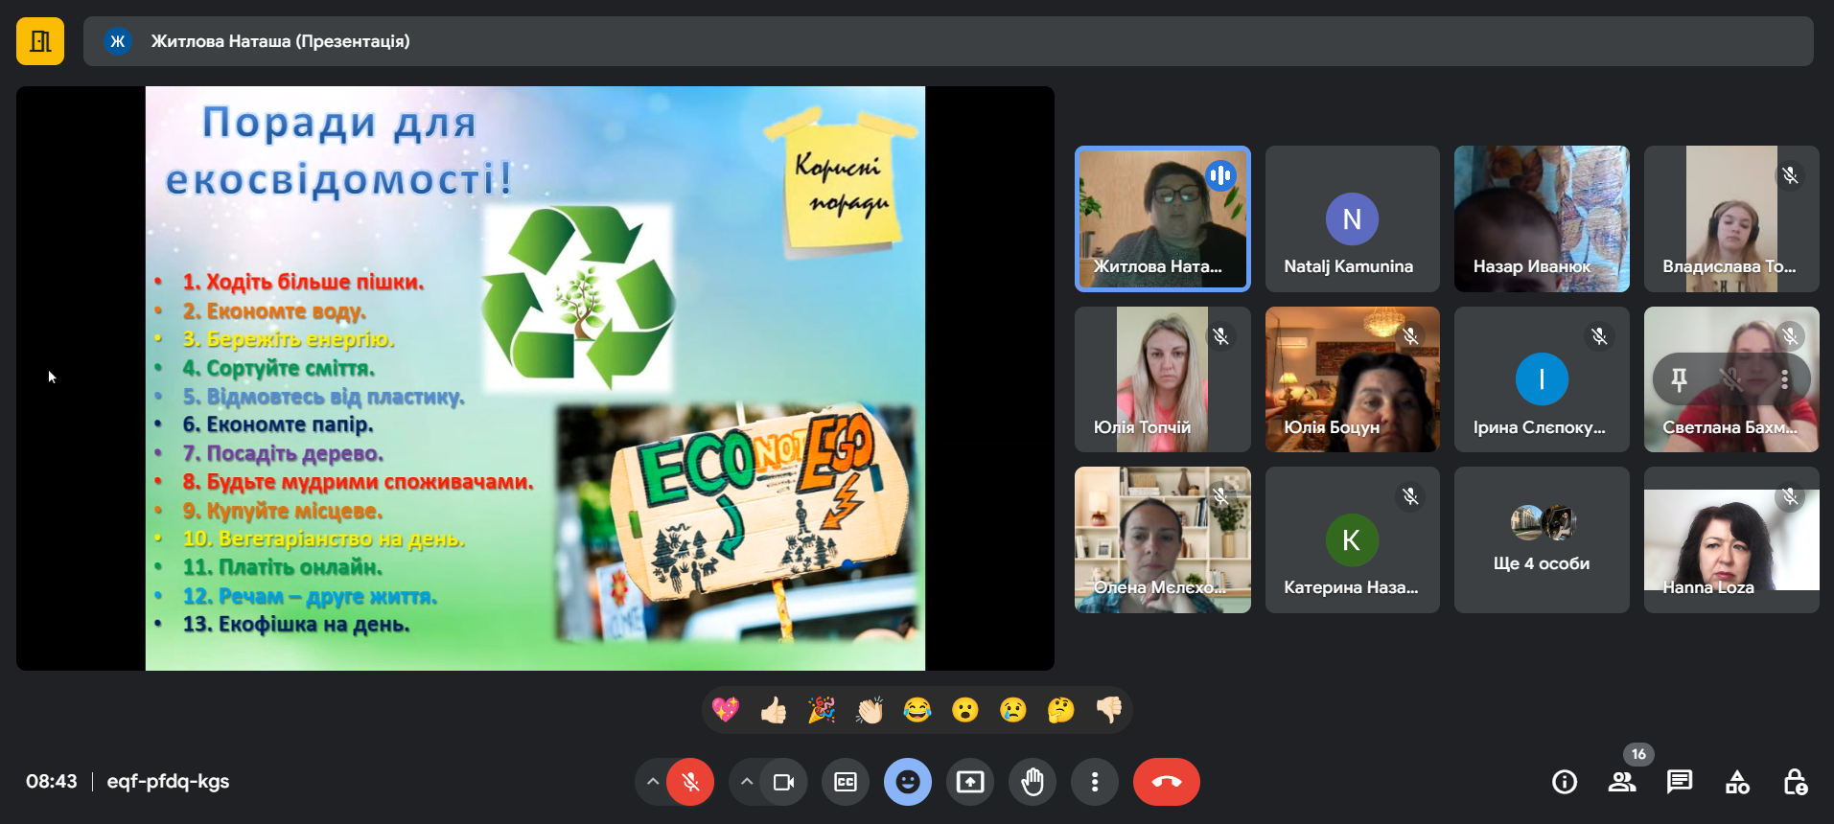
Task: Open the 'Ще 4 особи' tile
Action: click(x=1541, y=539)
